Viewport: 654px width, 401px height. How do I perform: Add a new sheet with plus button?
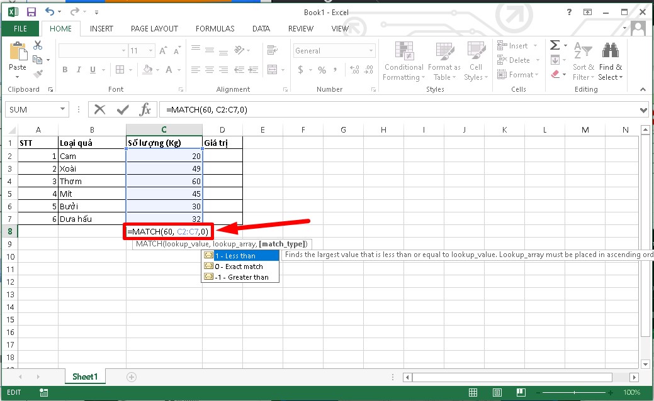click(132, 377)
